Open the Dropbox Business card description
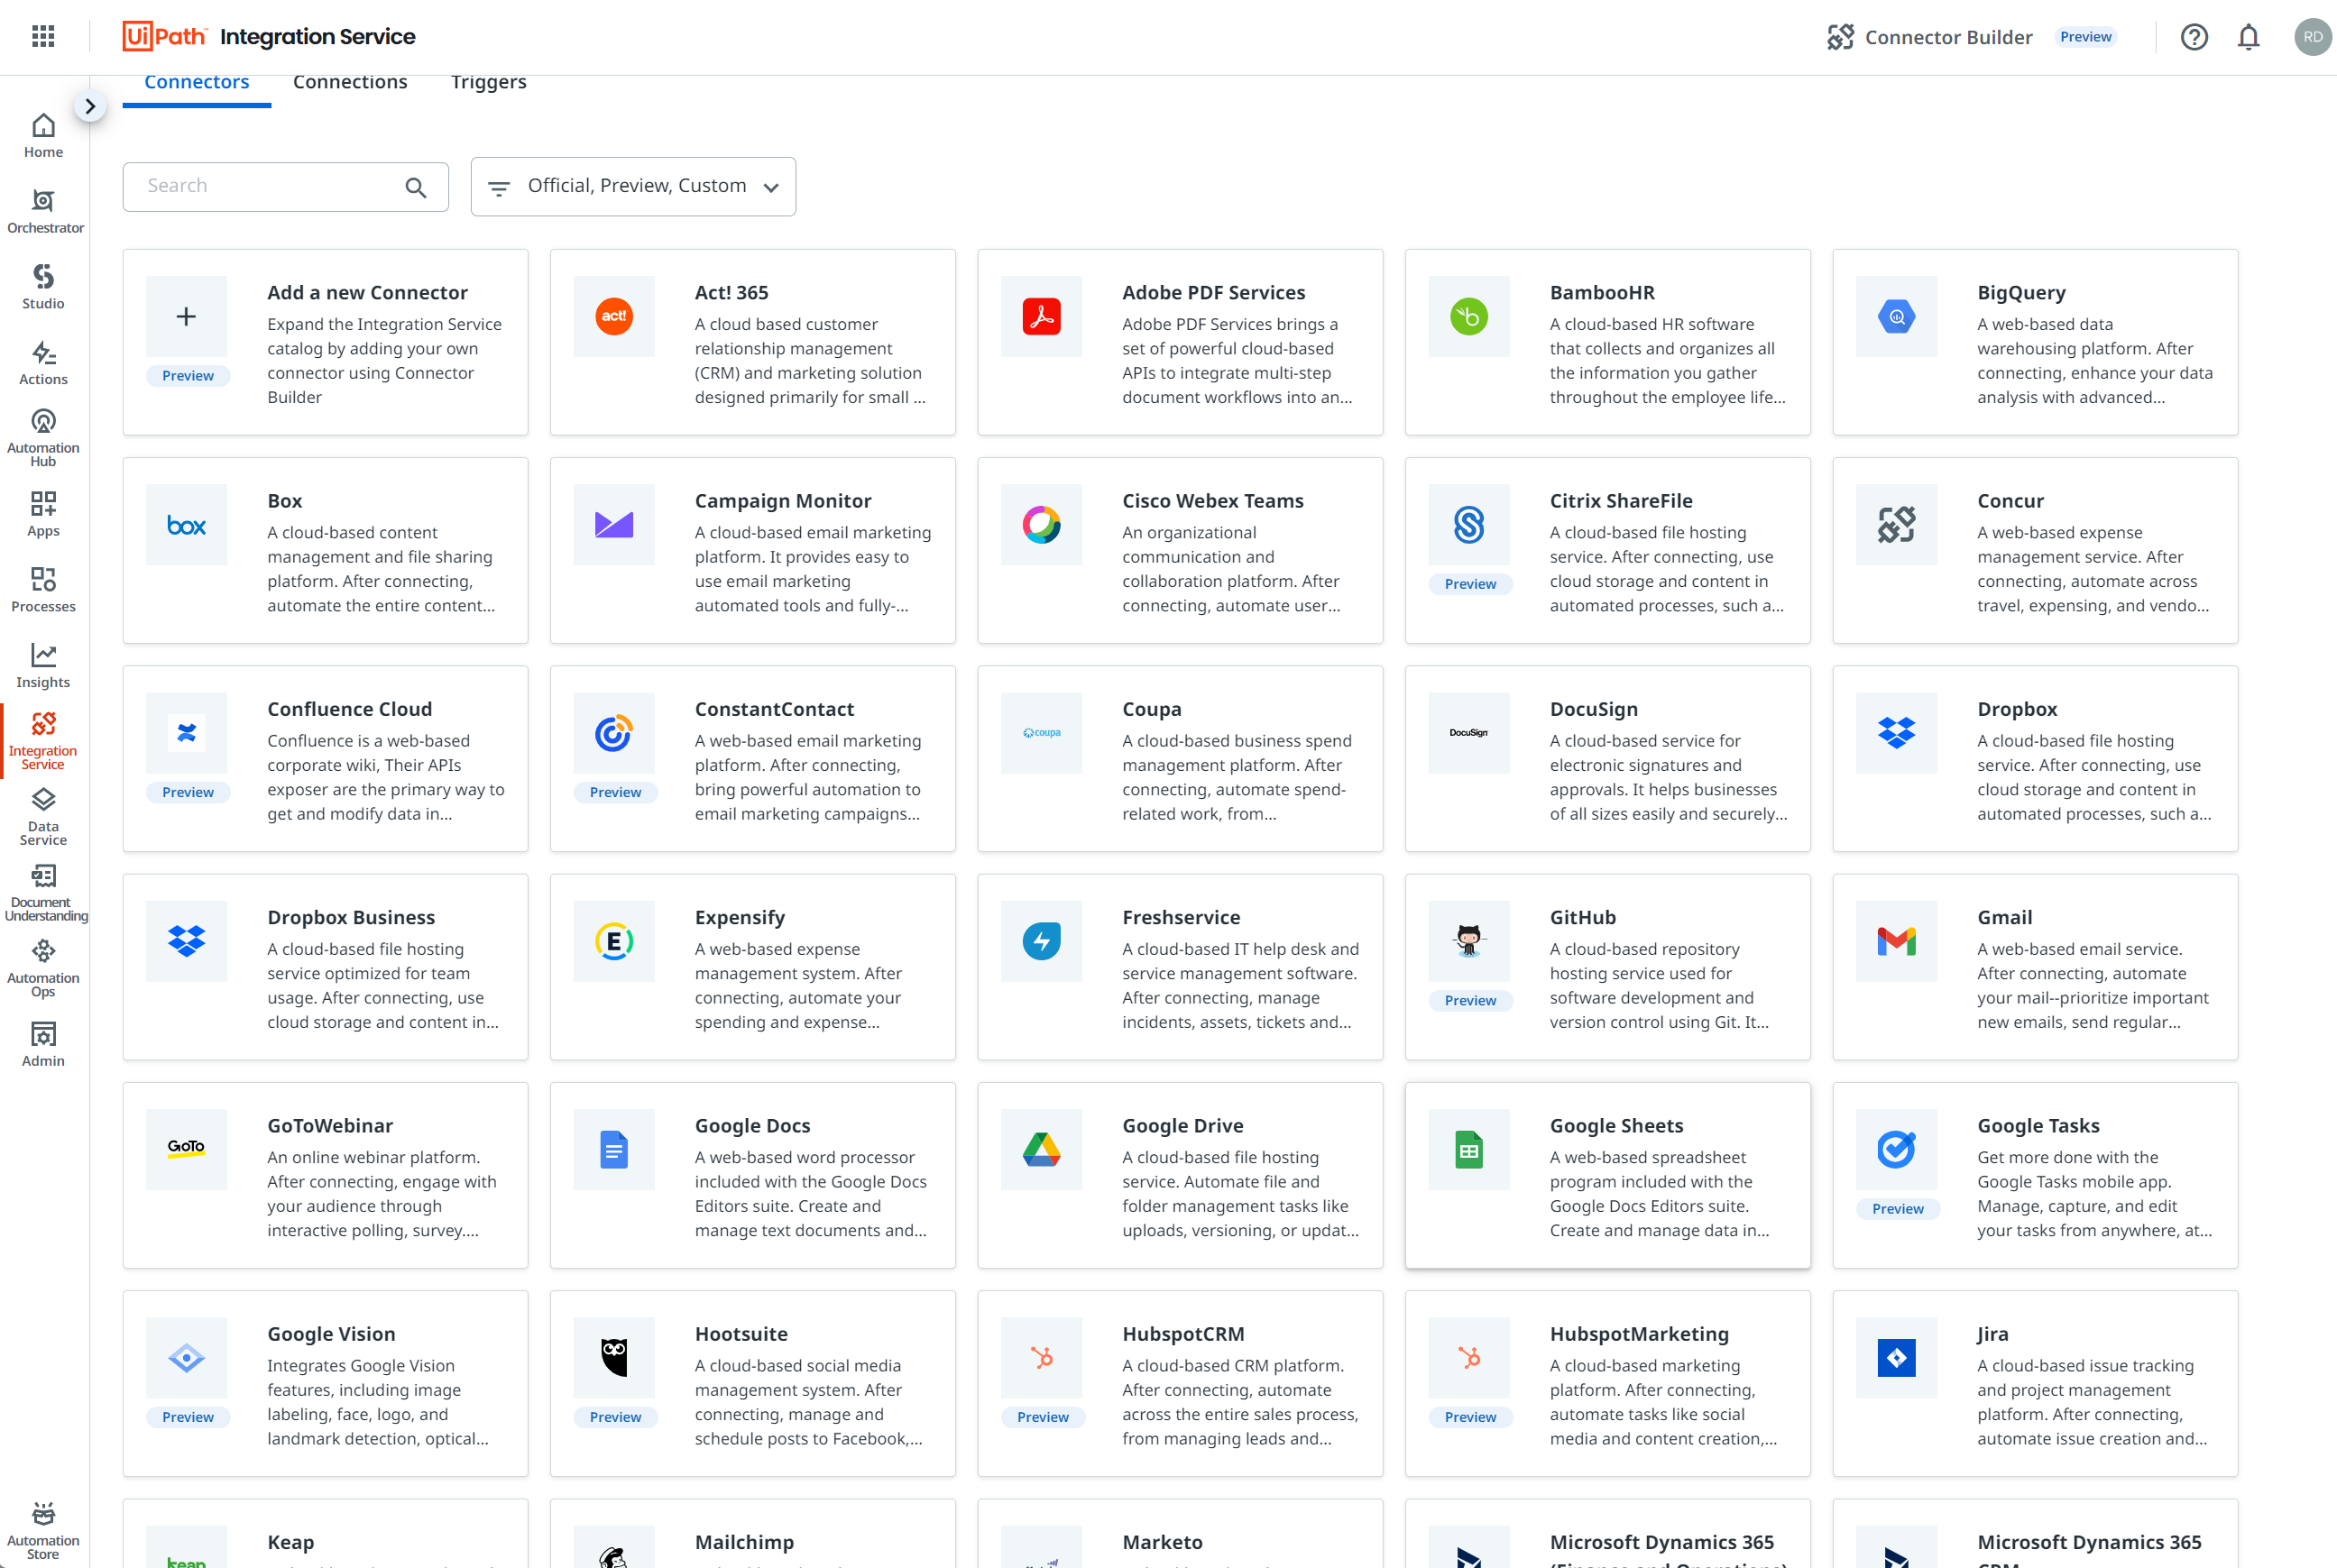Image resolution: width=2337 pixels, height=1568 pixels. 383,985
